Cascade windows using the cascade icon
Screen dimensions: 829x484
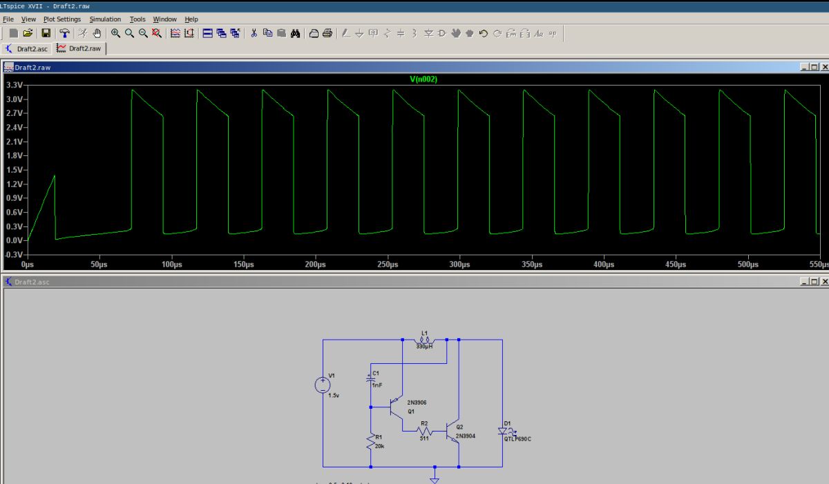[x=222, y=33]
